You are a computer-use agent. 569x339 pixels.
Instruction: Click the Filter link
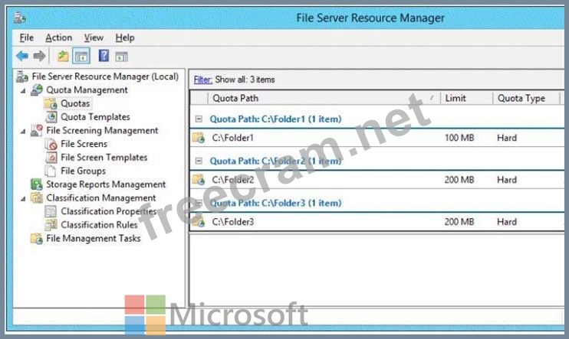(203, 80)
